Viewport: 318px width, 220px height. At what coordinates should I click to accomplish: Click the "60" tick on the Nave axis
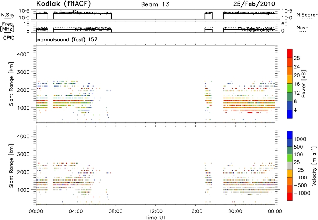[284, 24]
